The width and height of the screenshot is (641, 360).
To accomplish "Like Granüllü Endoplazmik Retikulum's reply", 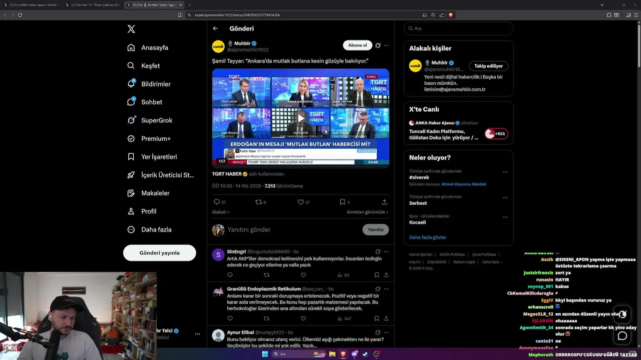I will coord(303,318).
